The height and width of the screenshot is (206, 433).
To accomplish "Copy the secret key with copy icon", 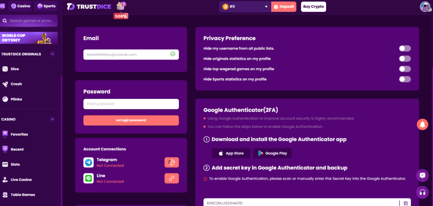I will point(406,203).
